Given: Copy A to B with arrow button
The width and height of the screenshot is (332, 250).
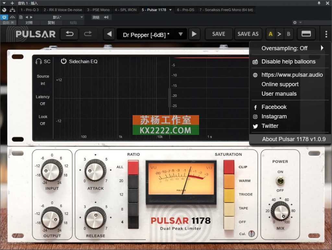Looking at the screenshot, I should [279, 34].
